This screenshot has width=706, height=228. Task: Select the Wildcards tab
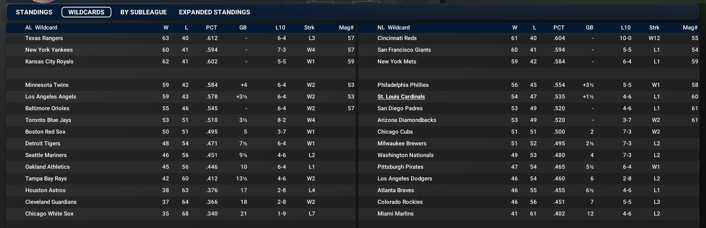(86, 12)
